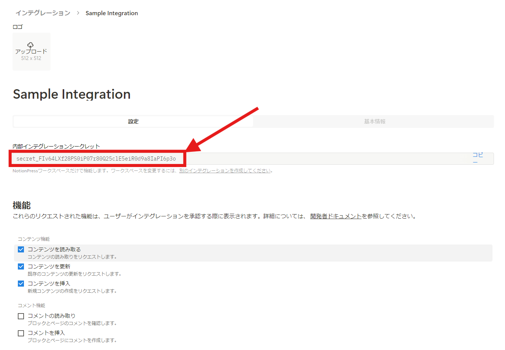The image size is (505, 350).
Task: Click the 512 x 512 size hint
Action: tap(31, 58)
